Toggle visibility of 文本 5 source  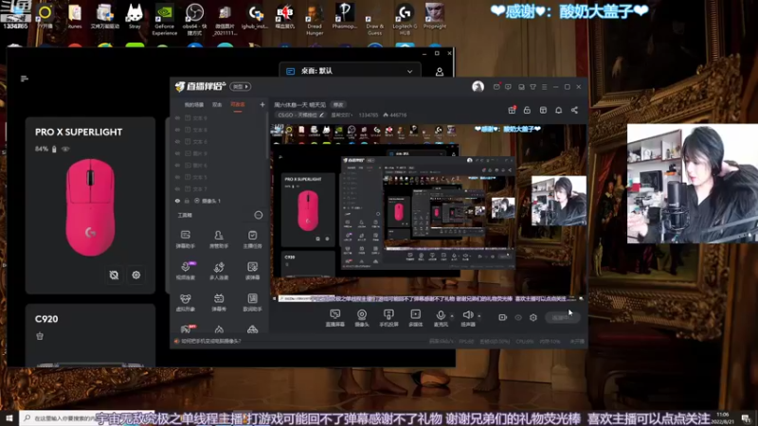(177, 177)
